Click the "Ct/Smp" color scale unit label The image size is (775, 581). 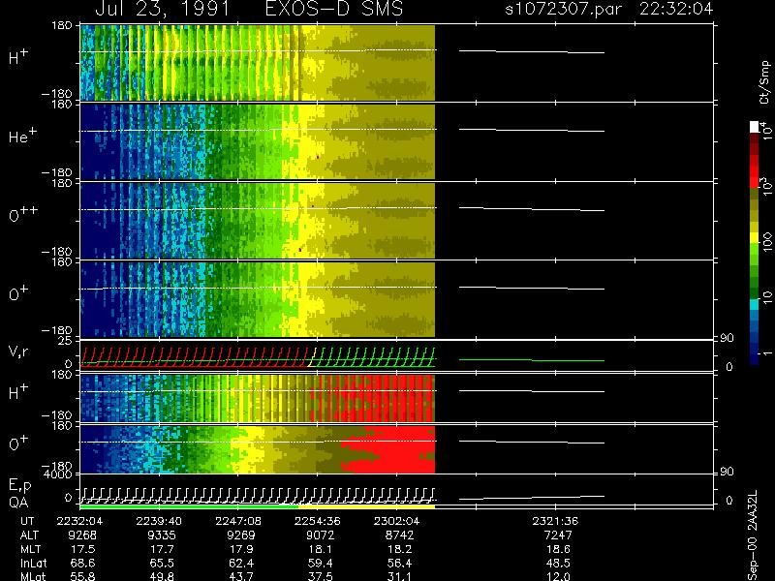765,82
